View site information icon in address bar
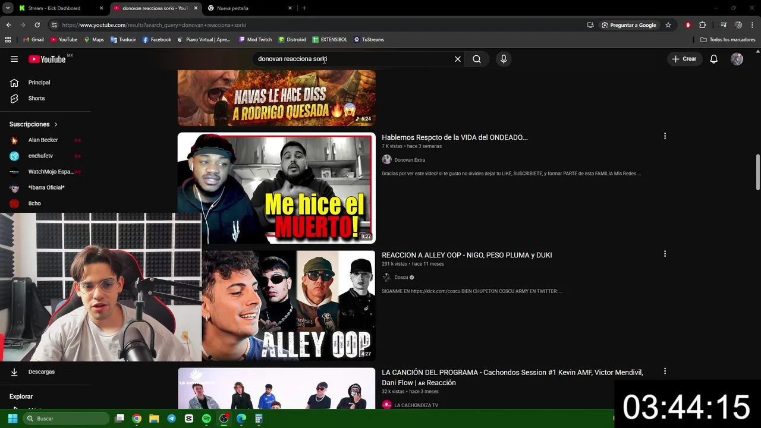The image size is (761, 428). (x=54, y=25)
